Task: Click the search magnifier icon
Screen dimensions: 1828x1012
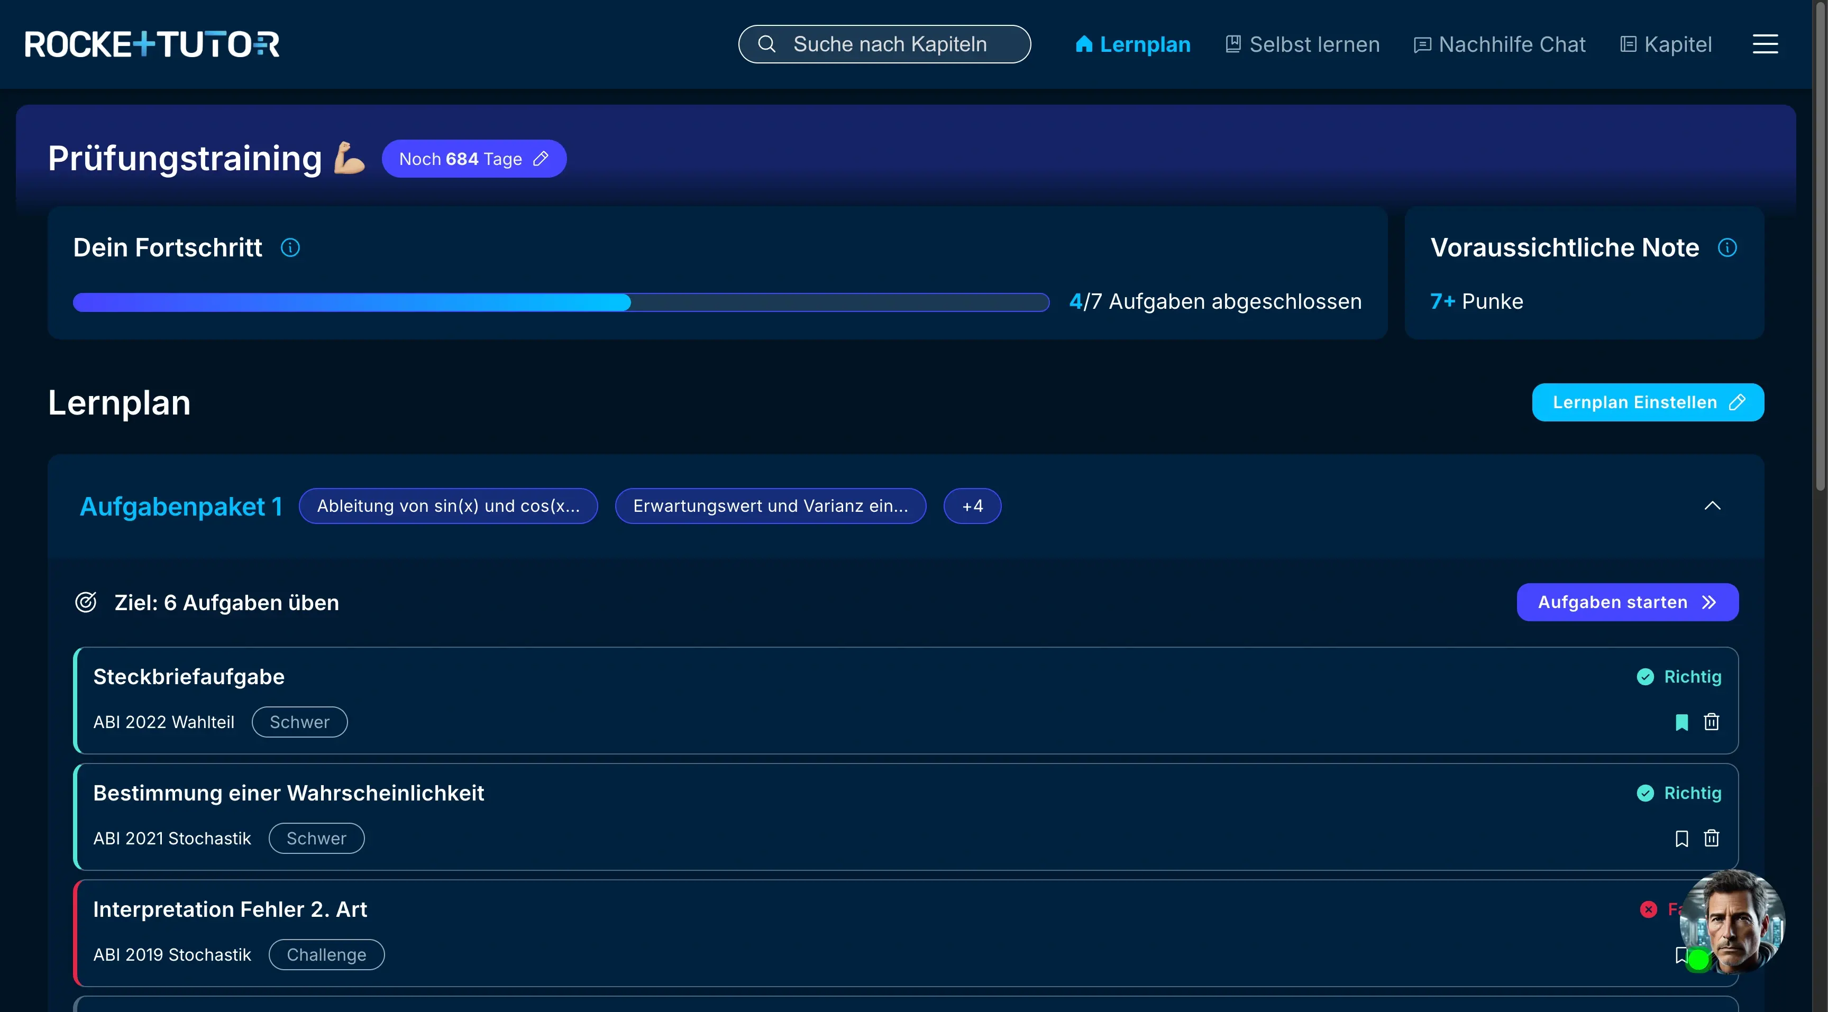Action: pos(766,44)
